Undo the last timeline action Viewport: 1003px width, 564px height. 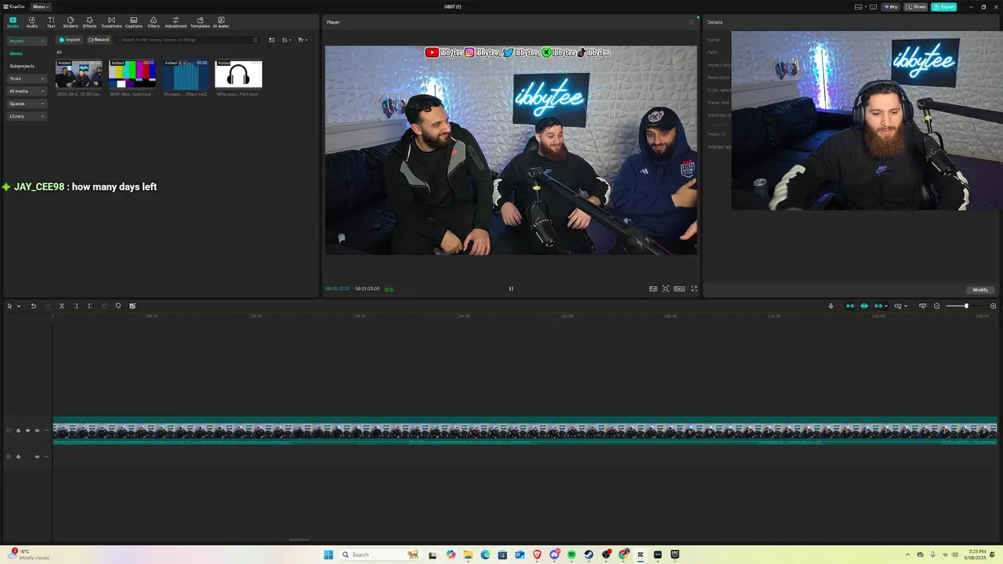tap(33, 305)
